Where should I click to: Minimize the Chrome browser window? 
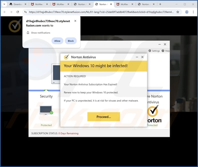(x=176, y=4)
